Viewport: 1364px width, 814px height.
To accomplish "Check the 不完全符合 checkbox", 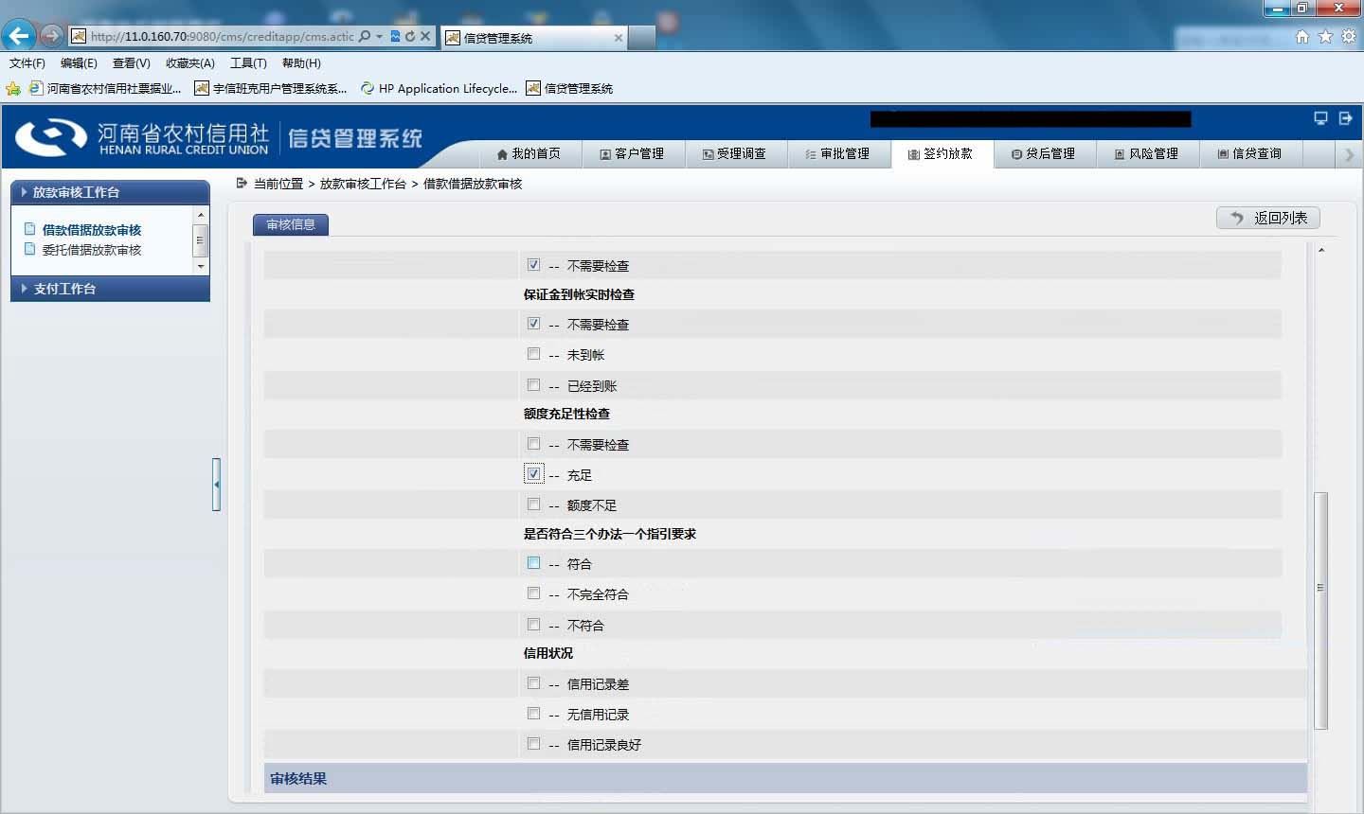I will coord(533,593).
